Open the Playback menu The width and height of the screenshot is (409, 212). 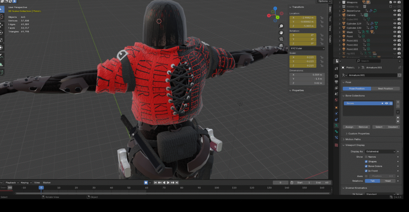[x=10, y=182]
